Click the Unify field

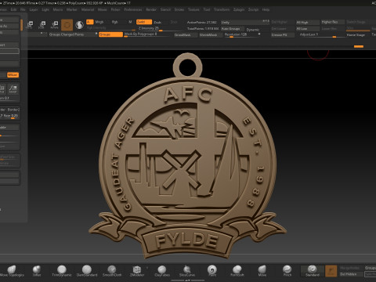(x=245, y=23)
